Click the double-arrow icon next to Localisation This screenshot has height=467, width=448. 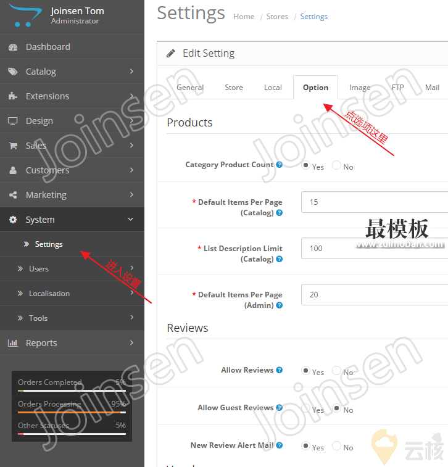coord(20,294)
